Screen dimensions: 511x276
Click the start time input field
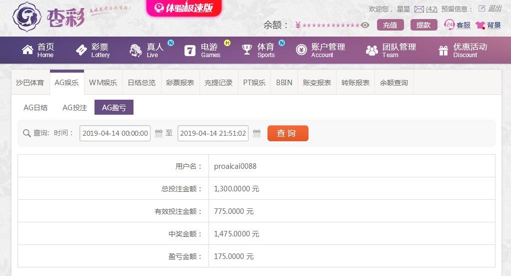tap(115, 133)
